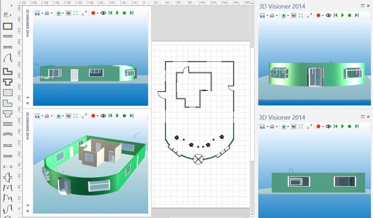
Task: Expand record dropdown arrow in top-left 3D view
Action: click(98, 13)
